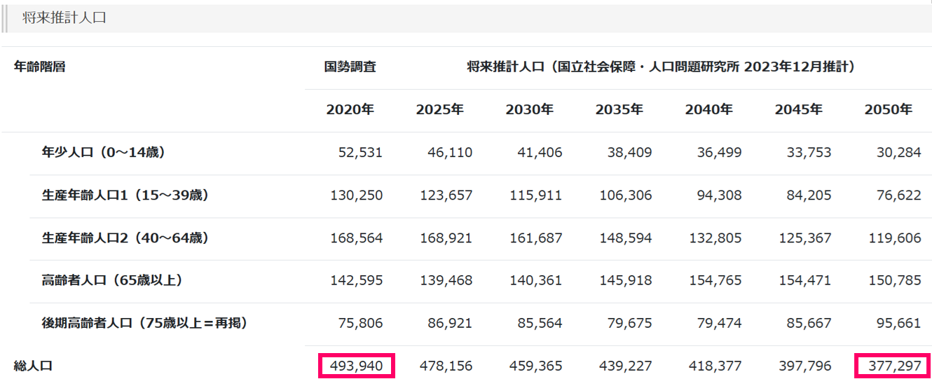Select the 2040年 year column header
The width and height of the screenshot is (932, 379).
[x=708, y=110]
